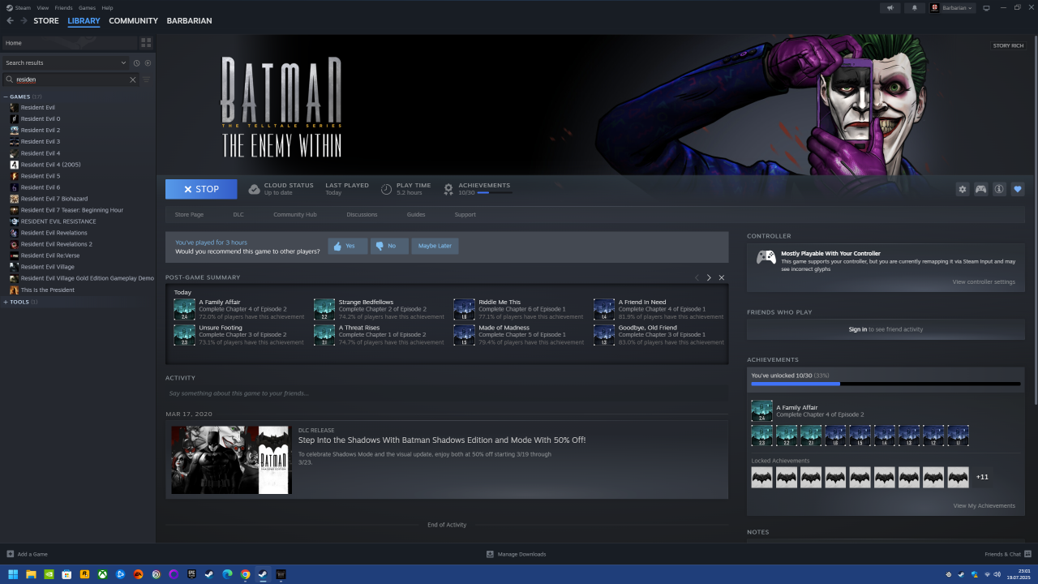The height and width of the screenshot is (584, 1038).
Task: Toggle the favorite heart icon
Action: click(x=1018, y=189)
